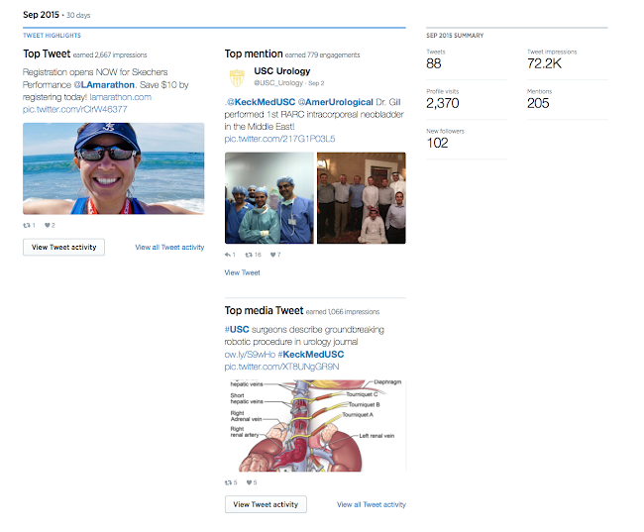
Task: Click heart icon under the Top Tweet photo
Action: 48,225
